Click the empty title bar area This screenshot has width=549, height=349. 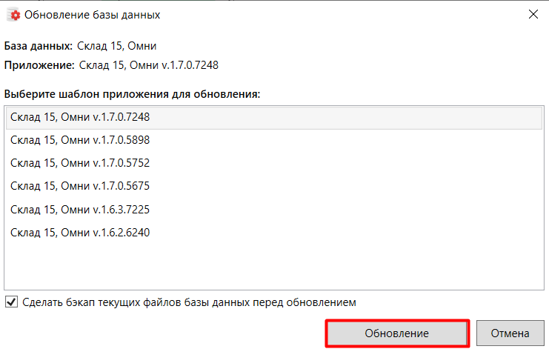pos(333,15)
